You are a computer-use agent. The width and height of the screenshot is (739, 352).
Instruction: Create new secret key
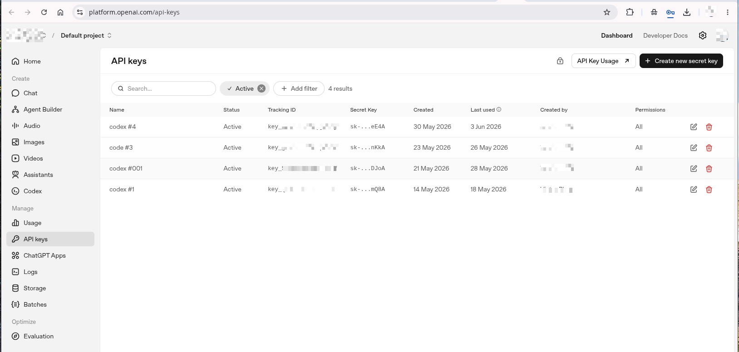[681, 61]
